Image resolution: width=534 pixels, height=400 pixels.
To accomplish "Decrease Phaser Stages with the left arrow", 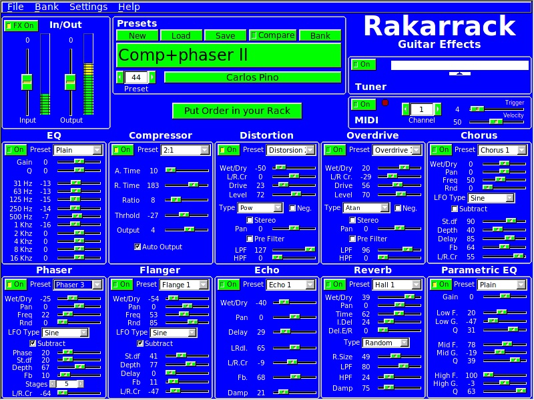I will pos(53,384).
